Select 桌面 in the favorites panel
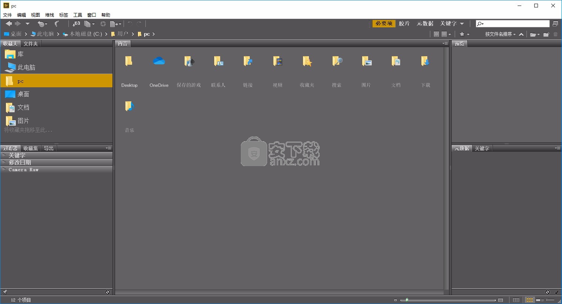 [x=56, y=94]
